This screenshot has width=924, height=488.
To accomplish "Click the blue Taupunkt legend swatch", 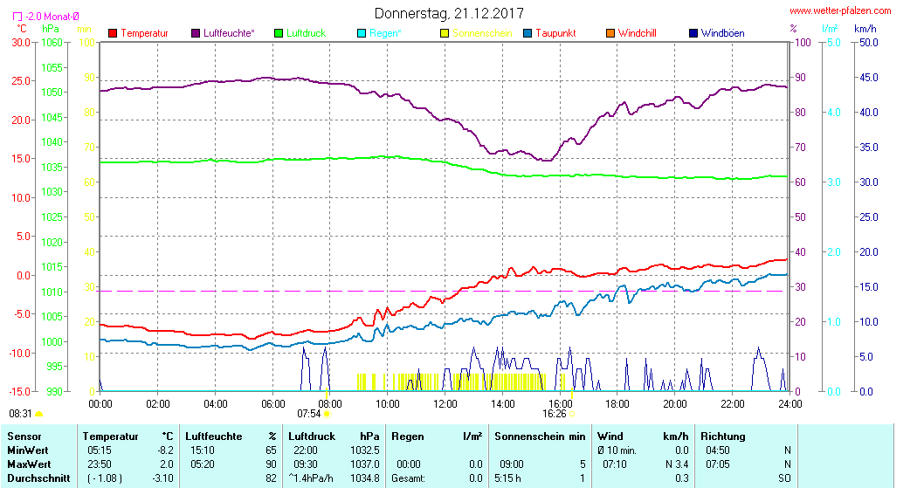I will pyautogui.click(x=528, y=33).
